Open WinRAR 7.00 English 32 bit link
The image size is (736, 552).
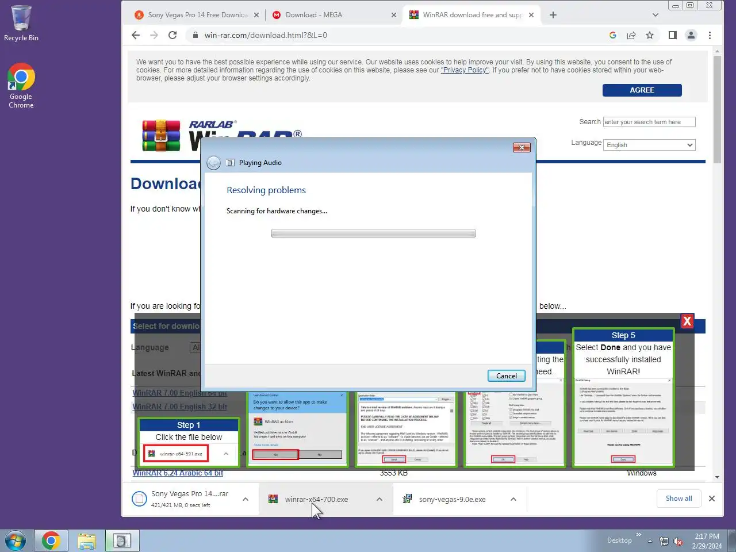(179, 407)
